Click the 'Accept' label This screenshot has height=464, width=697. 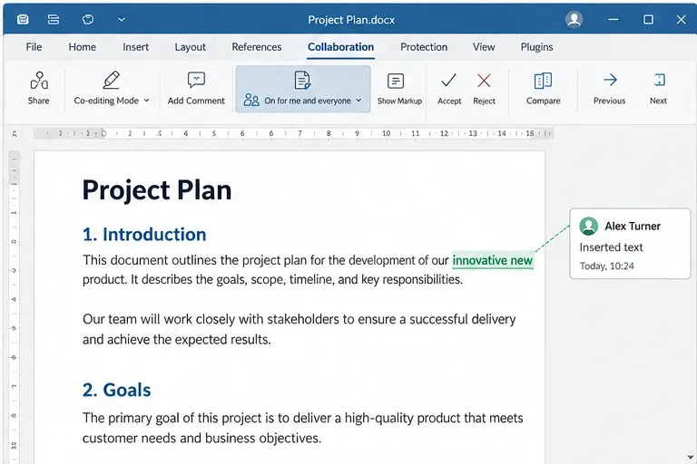[449, 101]
